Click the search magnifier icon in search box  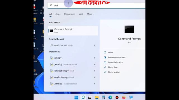point(51,5)
